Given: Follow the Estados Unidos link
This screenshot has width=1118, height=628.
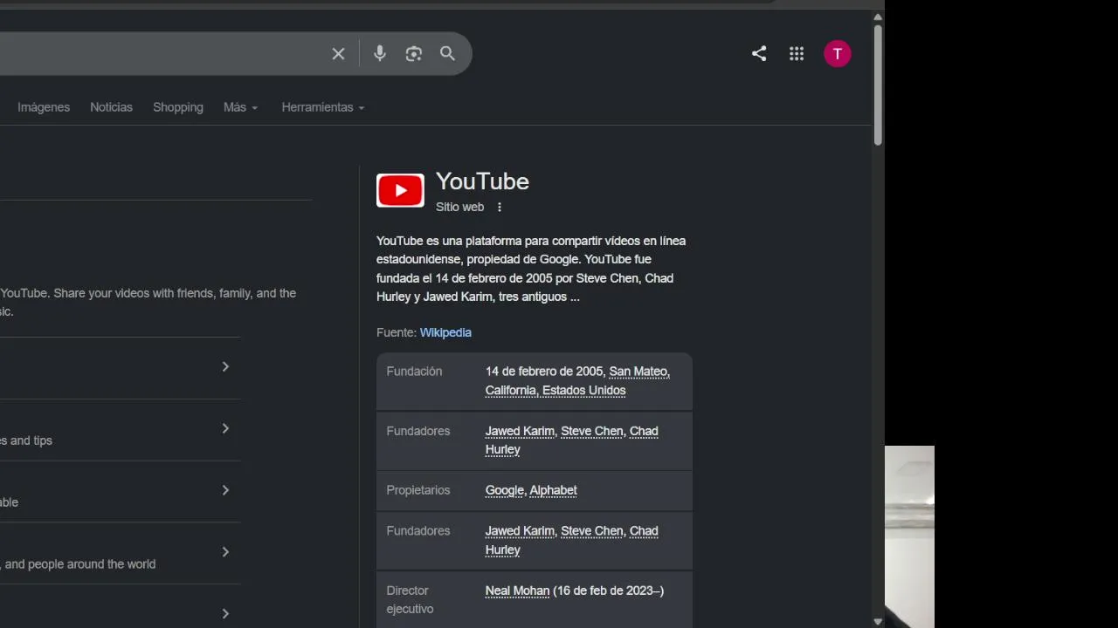Looking at the screenshot, I should pos(584,391).
